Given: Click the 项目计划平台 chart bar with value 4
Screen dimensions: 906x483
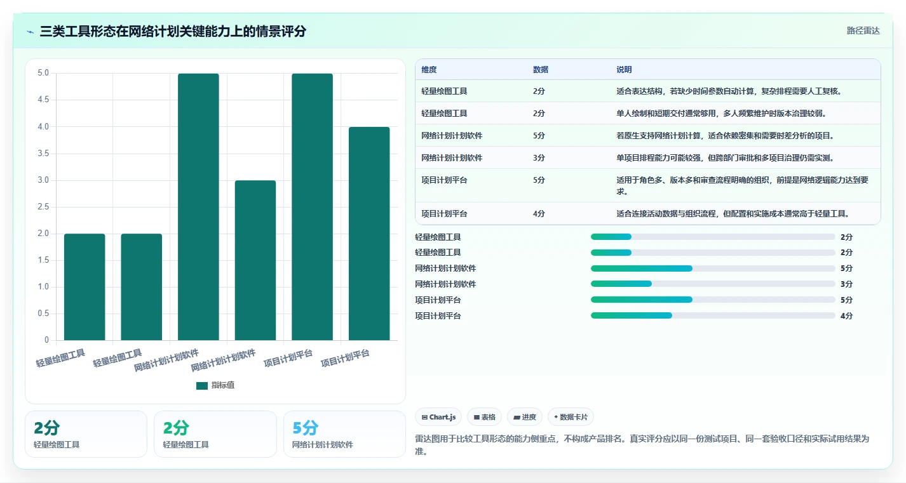Looking at the screenshot, I should 369,234.
